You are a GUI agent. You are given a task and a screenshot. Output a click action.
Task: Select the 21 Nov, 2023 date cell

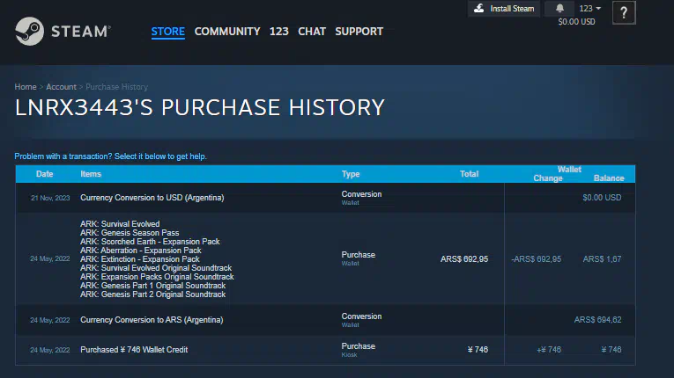pos(50,198)
